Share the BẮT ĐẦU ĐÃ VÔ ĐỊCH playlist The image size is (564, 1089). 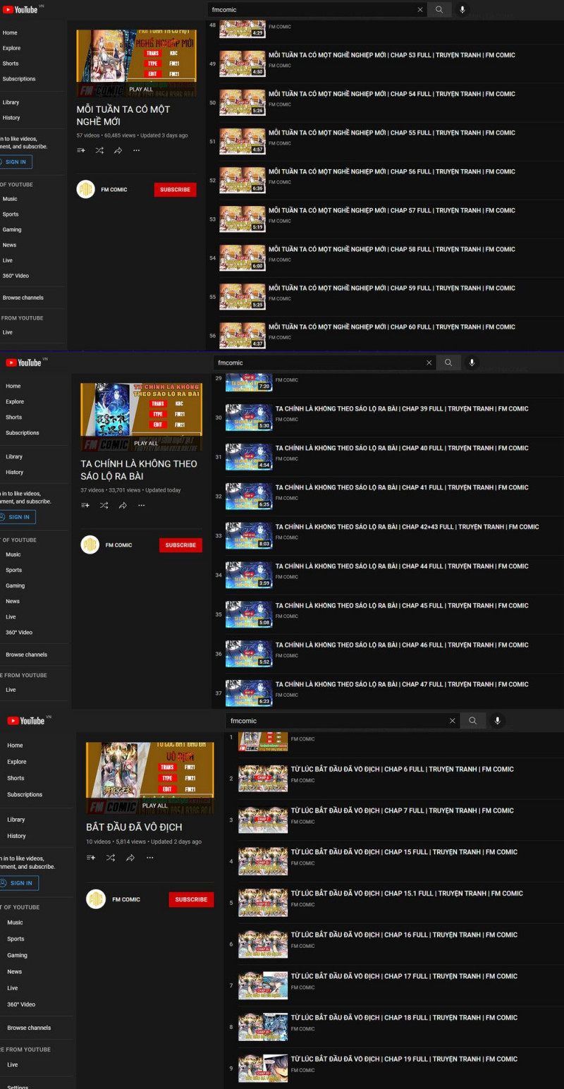[130, 858]
